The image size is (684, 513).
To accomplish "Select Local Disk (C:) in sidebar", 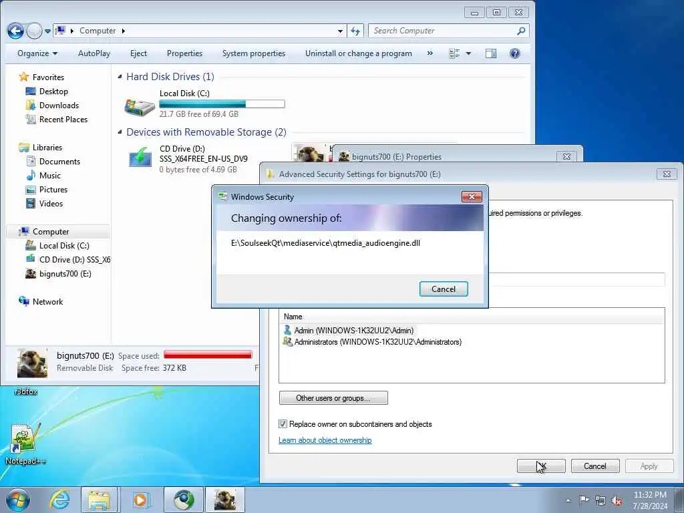I will [64, 246].
